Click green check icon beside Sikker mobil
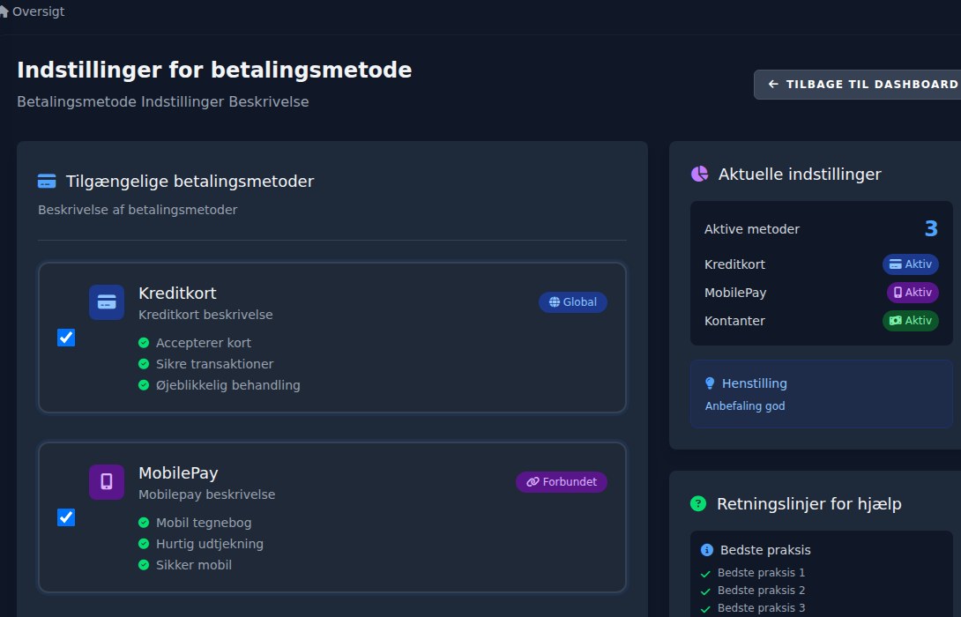Screen dimensions: 961x617 pos(144,565)
